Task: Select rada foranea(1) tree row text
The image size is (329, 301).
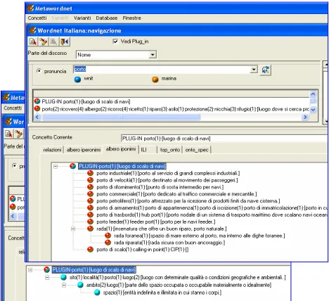Action: 200,236
